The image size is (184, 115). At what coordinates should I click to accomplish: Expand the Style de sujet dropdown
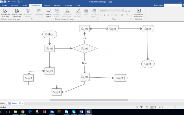tap(48, 13)
